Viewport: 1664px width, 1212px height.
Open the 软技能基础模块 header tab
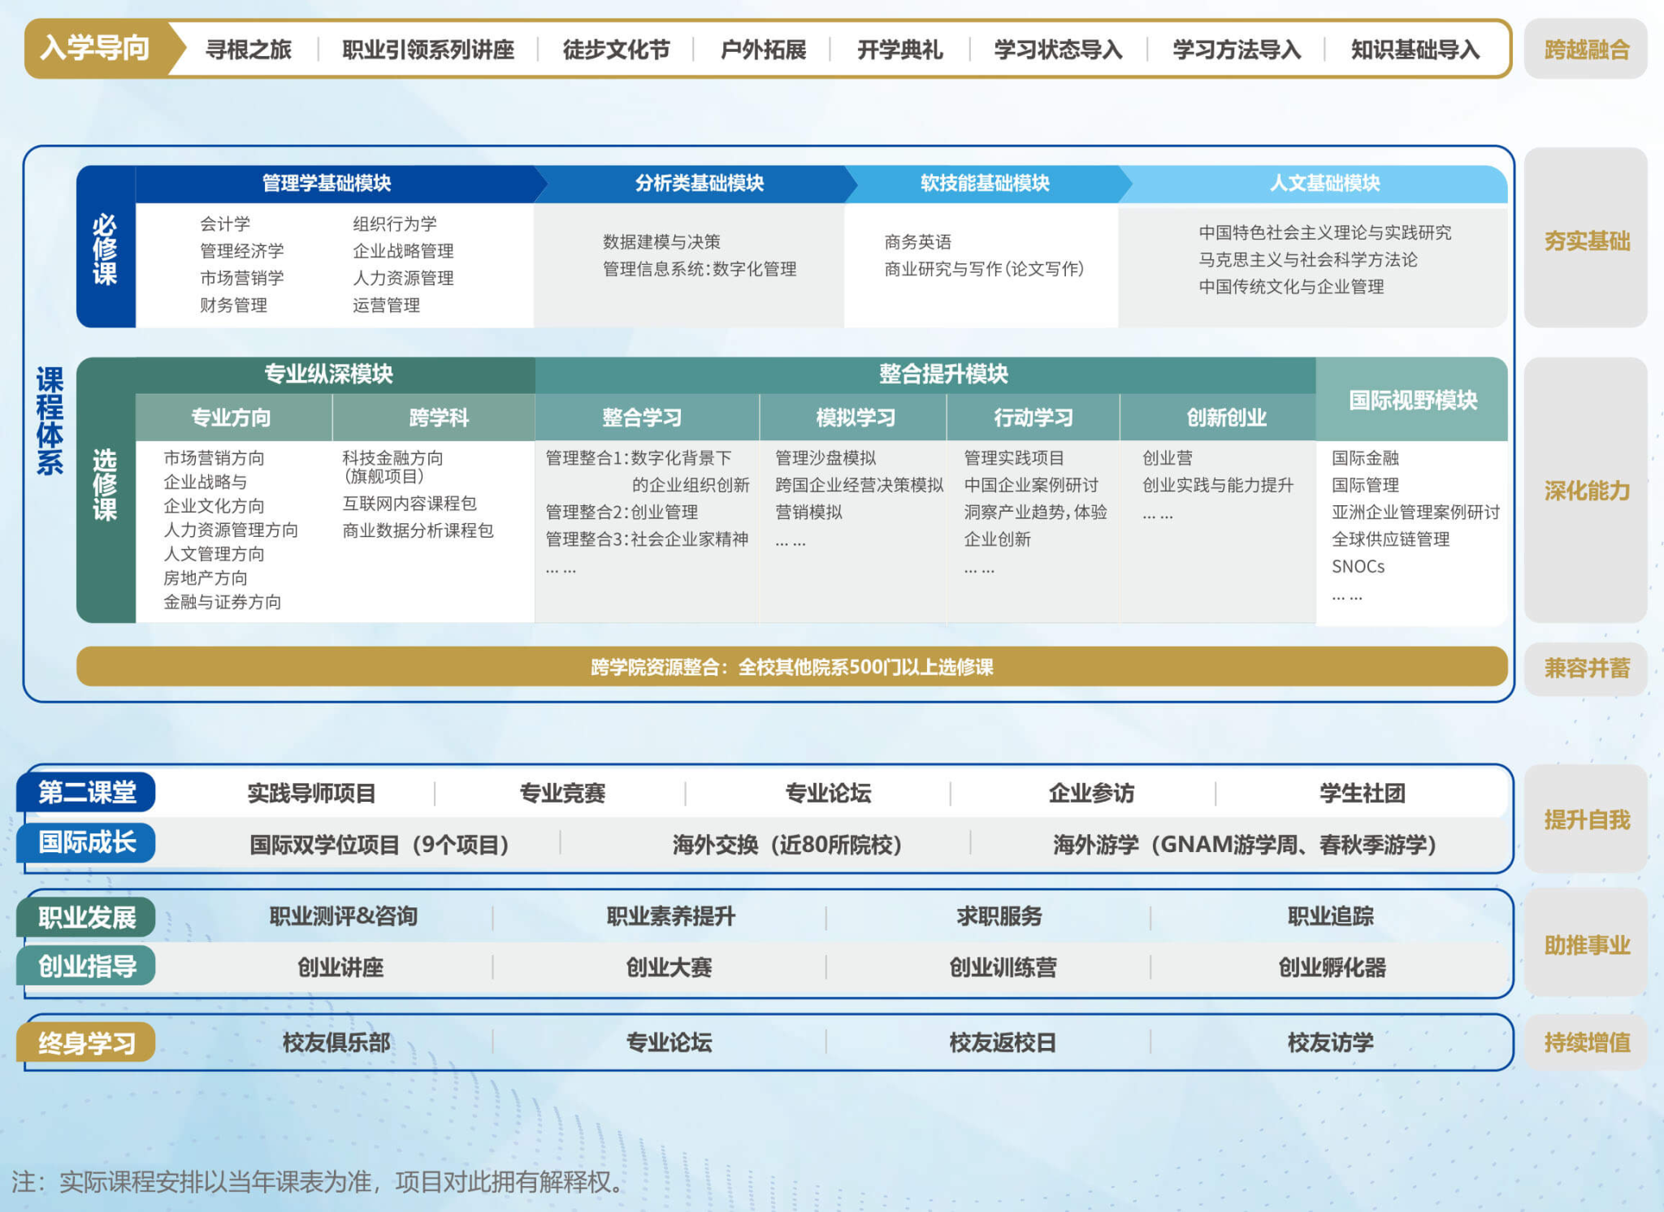(984, 184)
